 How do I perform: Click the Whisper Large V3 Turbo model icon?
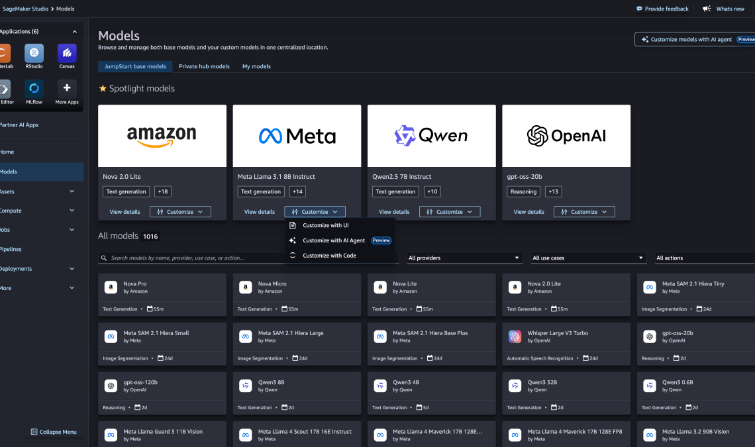pos(515,337)
